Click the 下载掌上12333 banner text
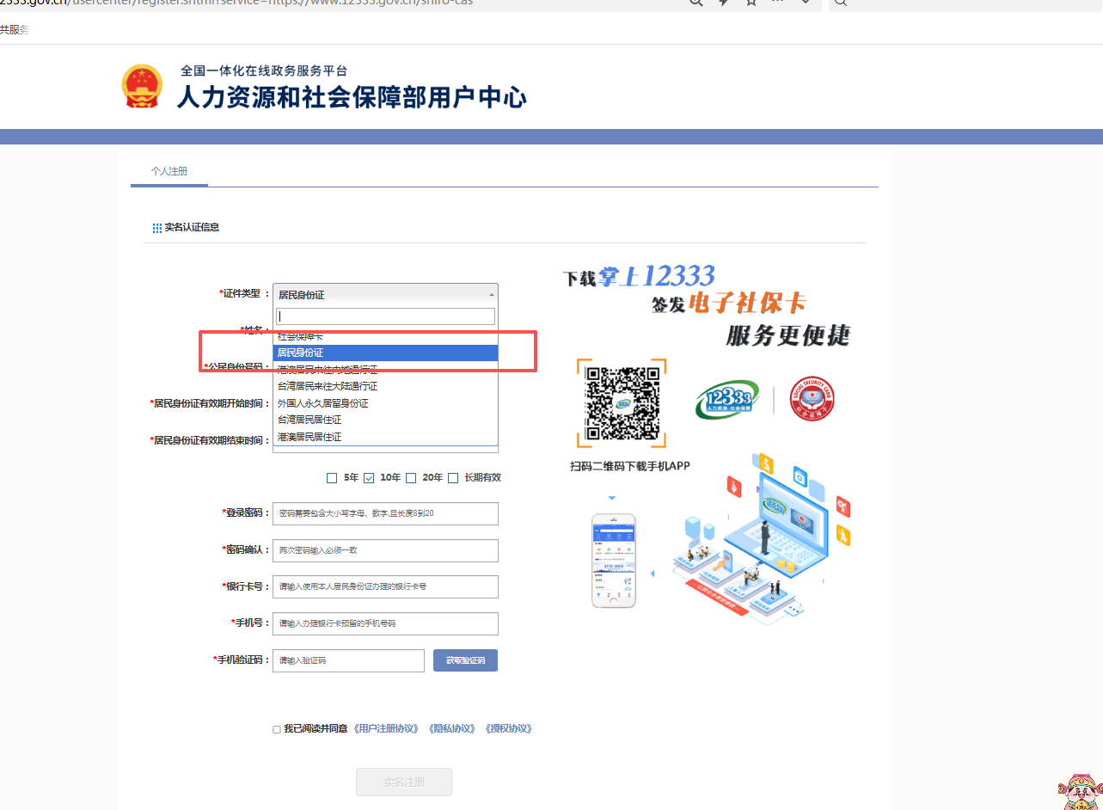1103x810 pixels. point(639,276)
